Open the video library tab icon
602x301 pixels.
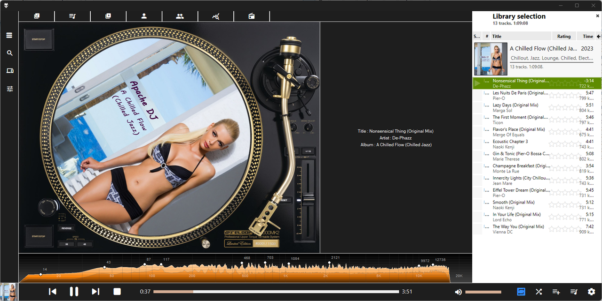point(108,16)
